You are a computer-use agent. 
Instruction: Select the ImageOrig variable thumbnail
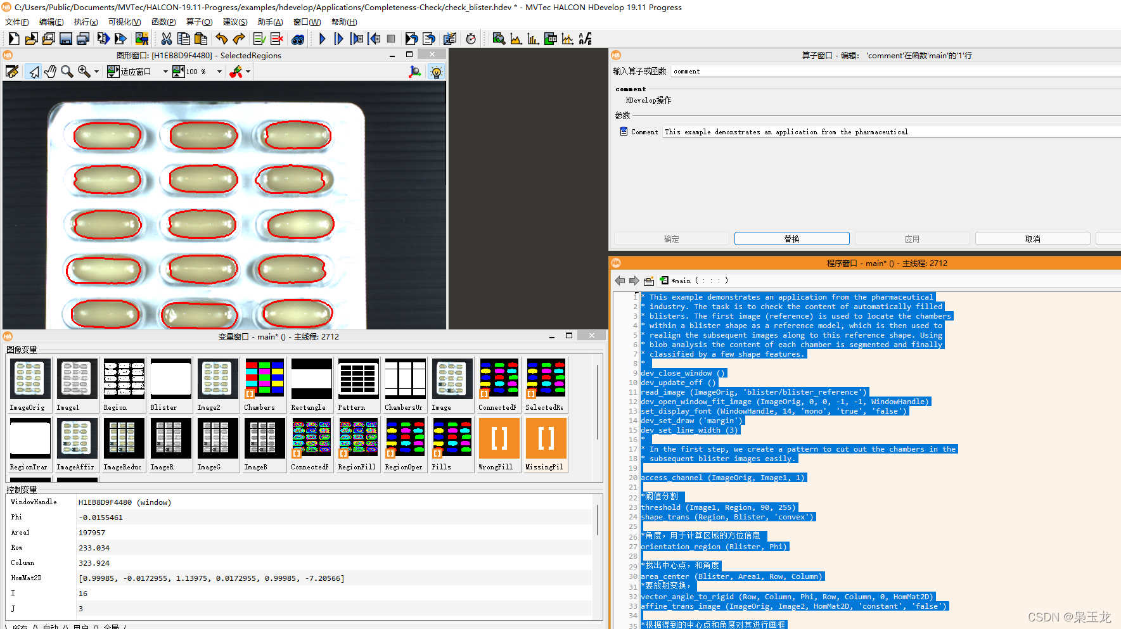click(x=30, y=384)
